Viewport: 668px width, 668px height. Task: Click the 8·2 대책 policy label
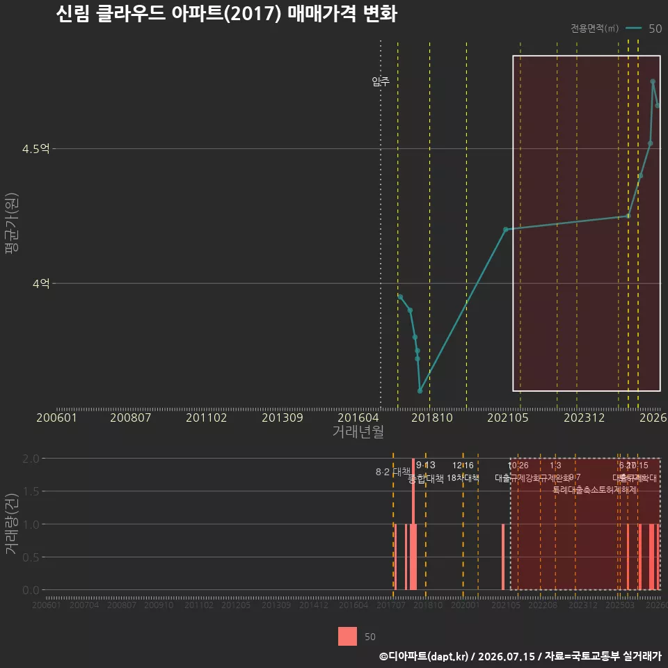point(392,472)
